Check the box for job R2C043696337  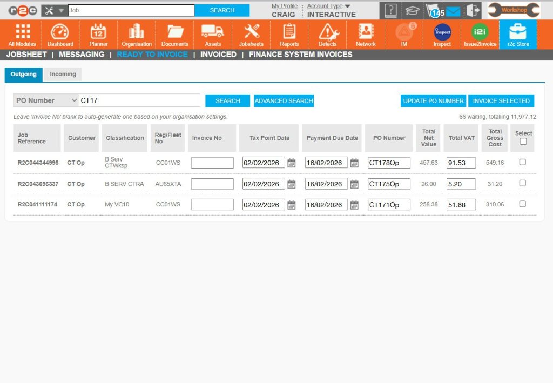[522, 183]
